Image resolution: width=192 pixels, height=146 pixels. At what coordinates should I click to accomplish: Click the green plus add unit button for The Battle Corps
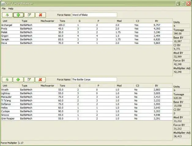pyautogui.click(x=18, y=80)
